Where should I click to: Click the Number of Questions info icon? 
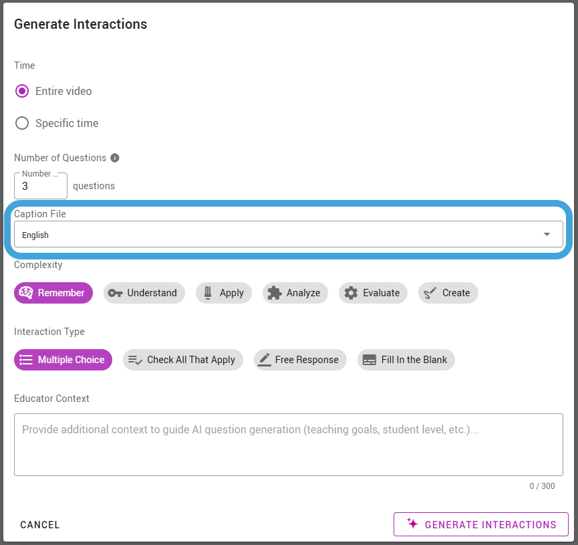pos(115,158)
